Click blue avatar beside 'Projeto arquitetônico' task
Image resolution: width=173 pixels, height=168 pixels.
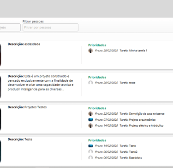point(90,120)
